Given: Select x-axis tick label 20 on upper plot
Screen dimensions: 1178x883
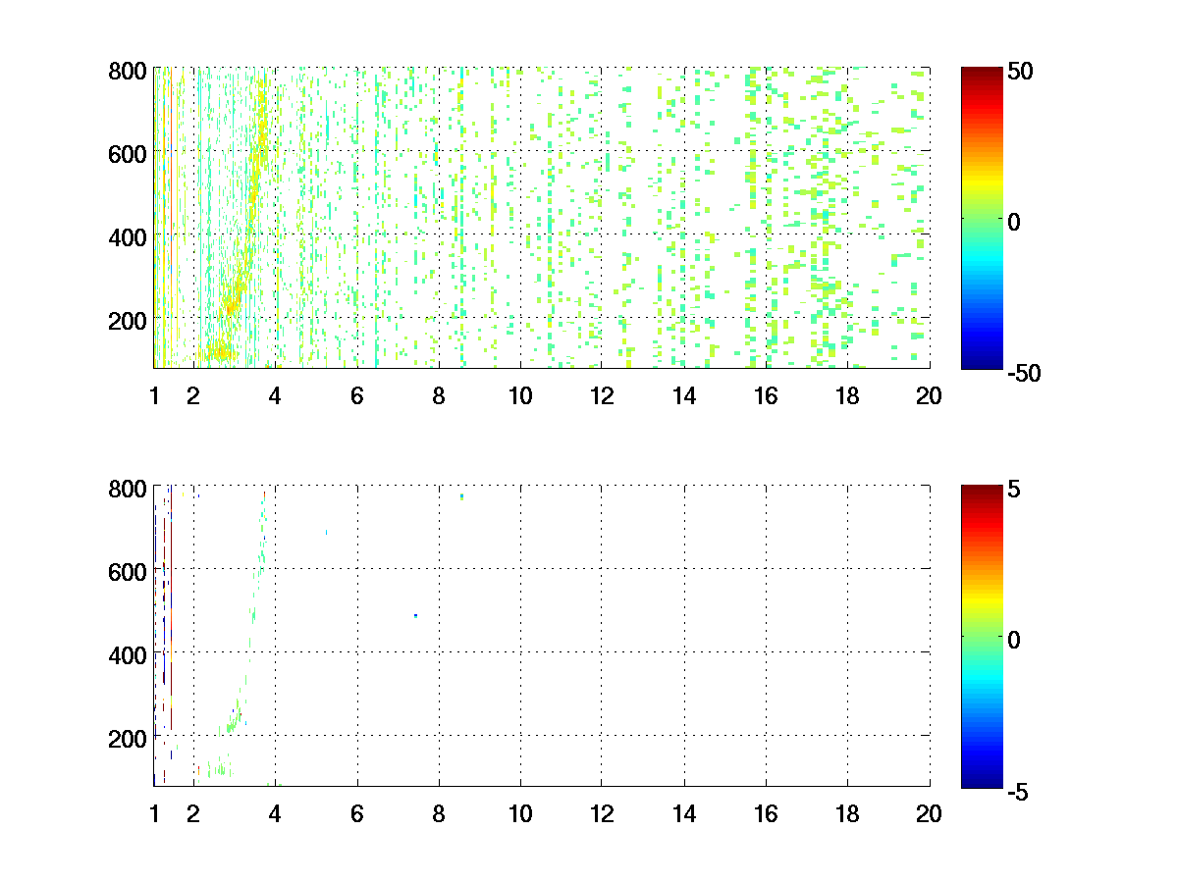Looking at the screenshot, I should 929,396.
